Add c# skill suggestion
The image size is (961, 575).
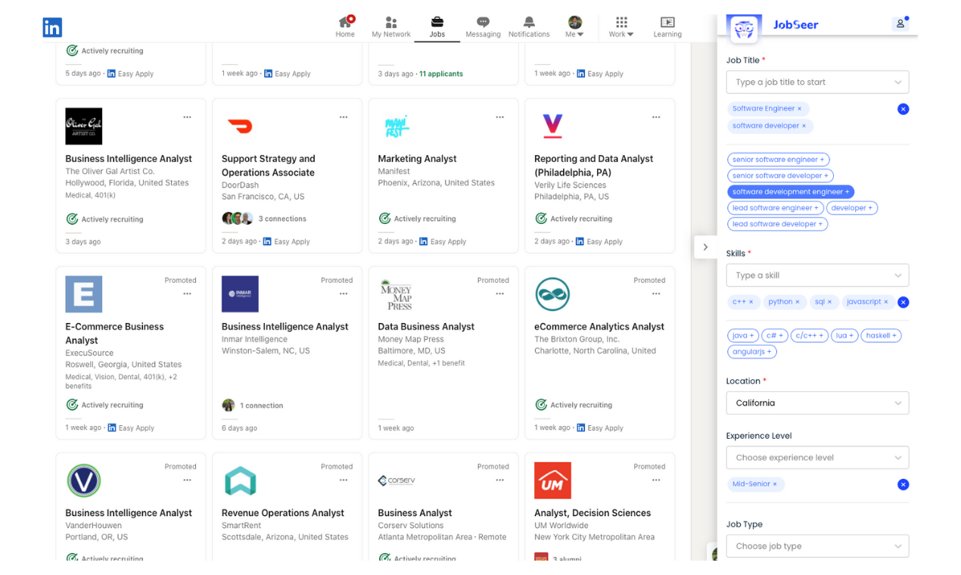click(x=774, y=335)
